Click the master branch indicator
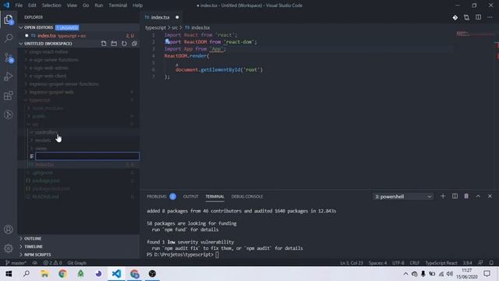The height and width of the screenshot is (281, 499). point(16,263)
